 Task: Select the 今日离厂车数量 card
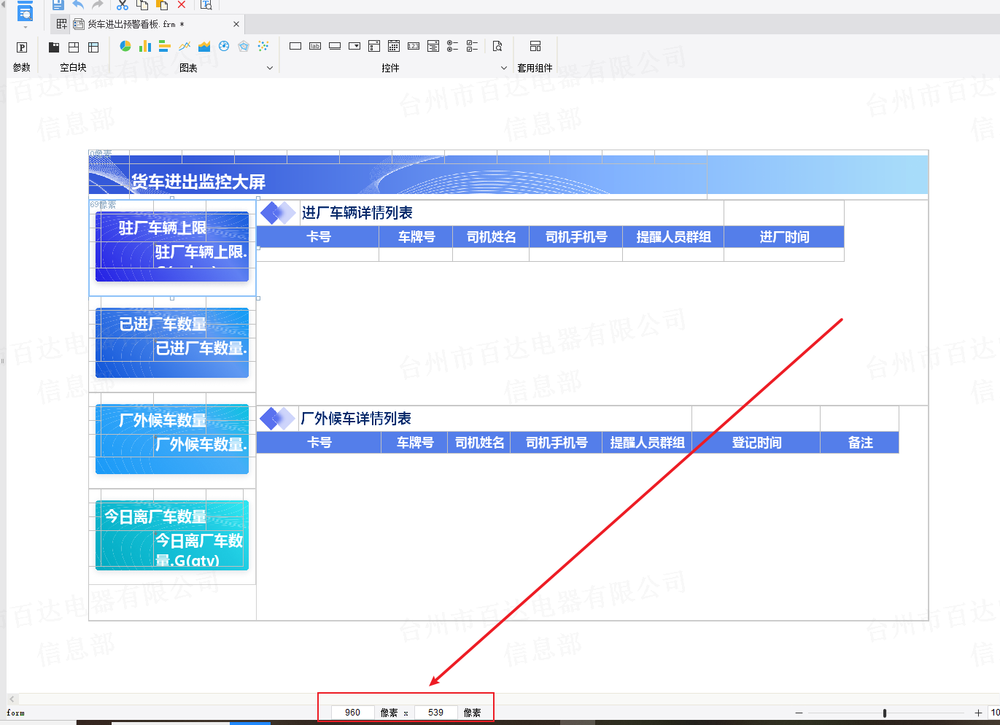coord(172,535)
